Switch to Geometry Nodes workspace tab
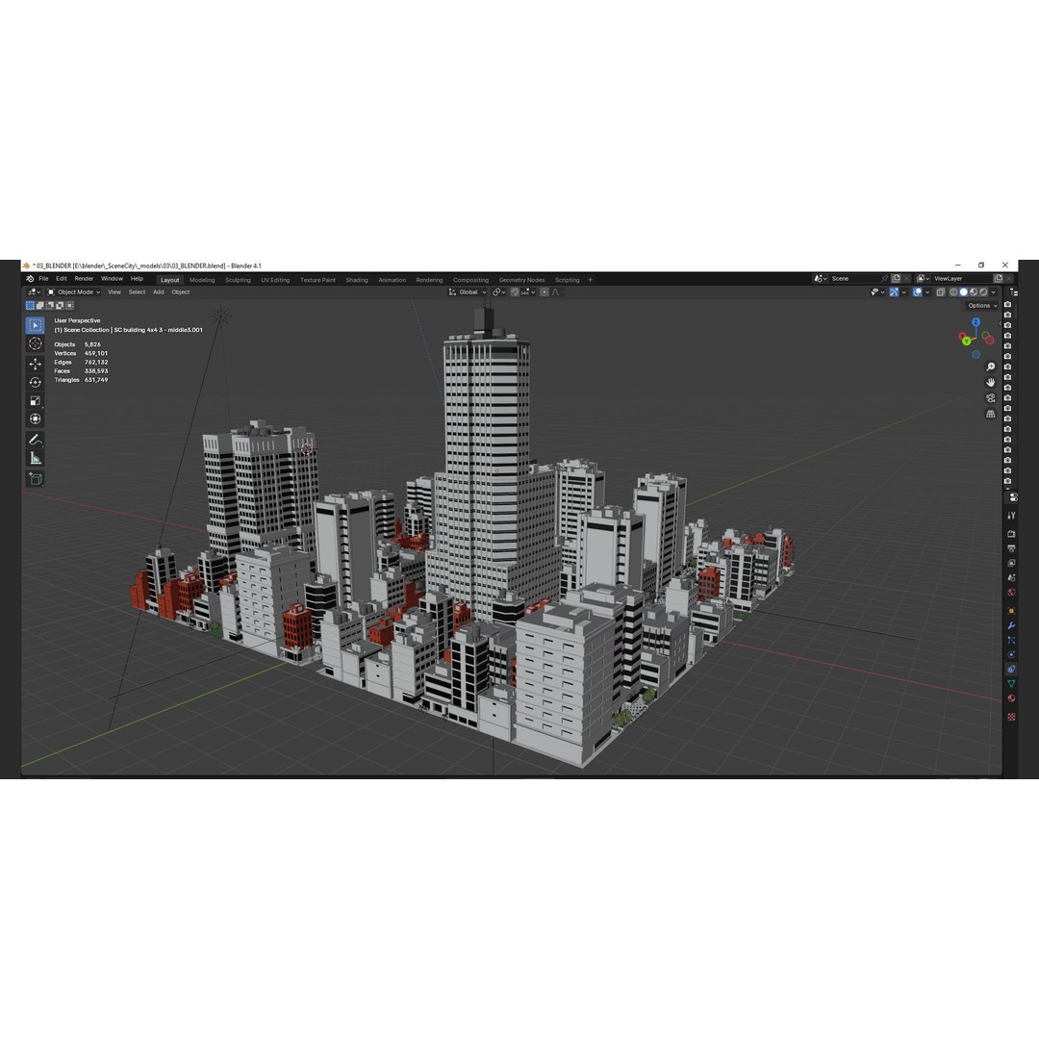 pyautogui.click(x=521, y=280)
